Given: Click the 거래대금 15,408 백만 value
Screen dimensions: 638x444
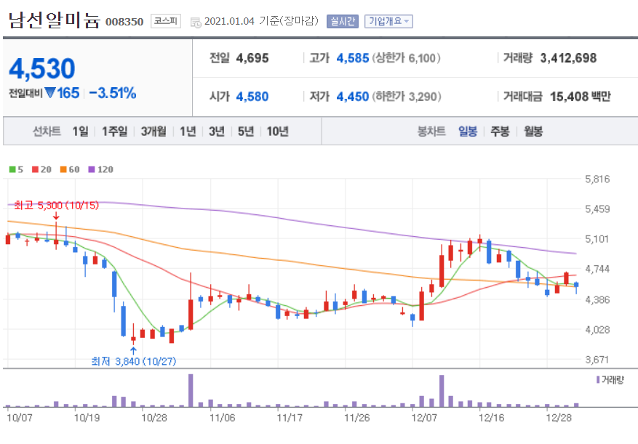Looking at the screenshot, I should point(581,97).
